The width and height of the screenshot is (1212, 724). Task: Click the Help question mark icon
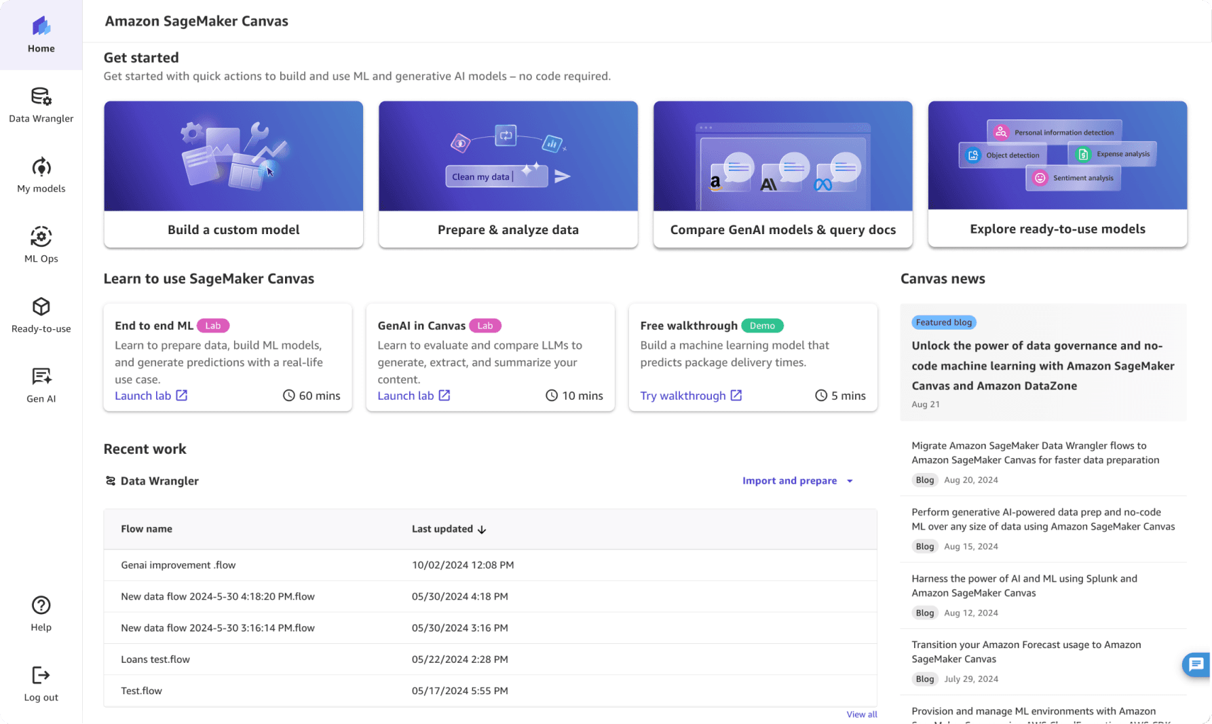tap(41, 605)
